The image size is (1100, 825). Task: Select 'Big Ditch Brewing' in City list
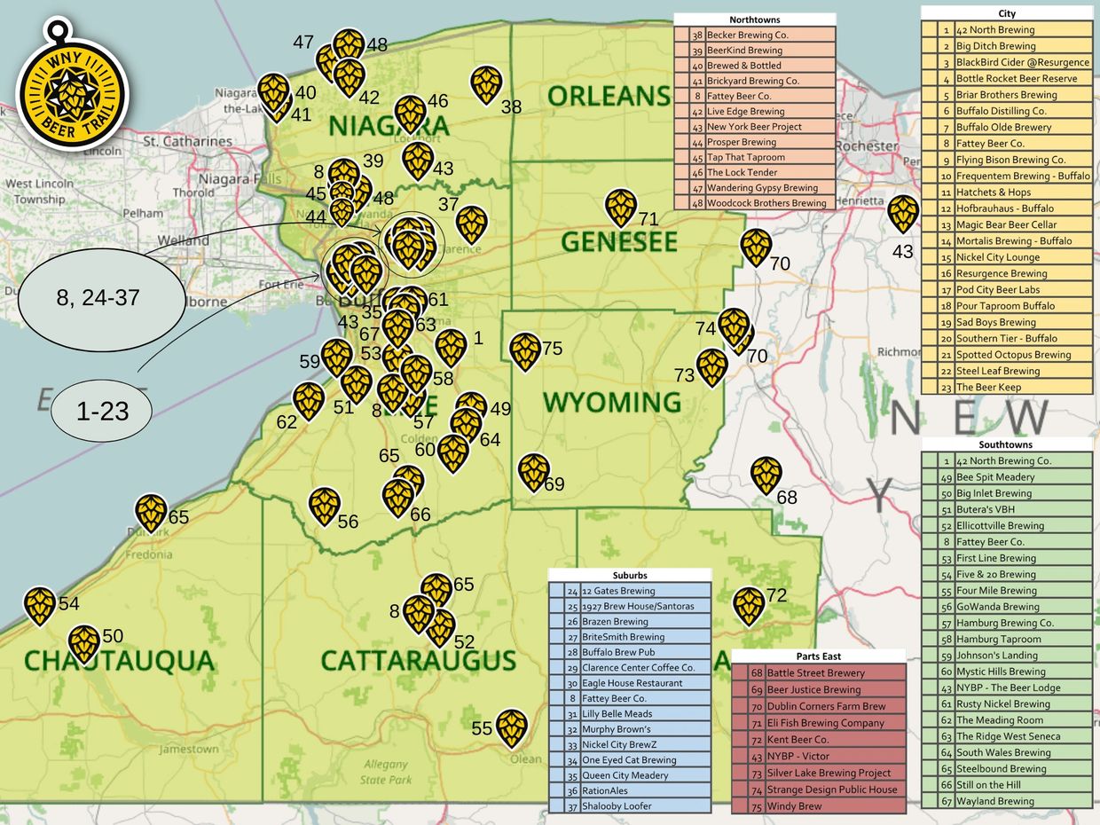pyautogui.click(x=1007, y=46)
